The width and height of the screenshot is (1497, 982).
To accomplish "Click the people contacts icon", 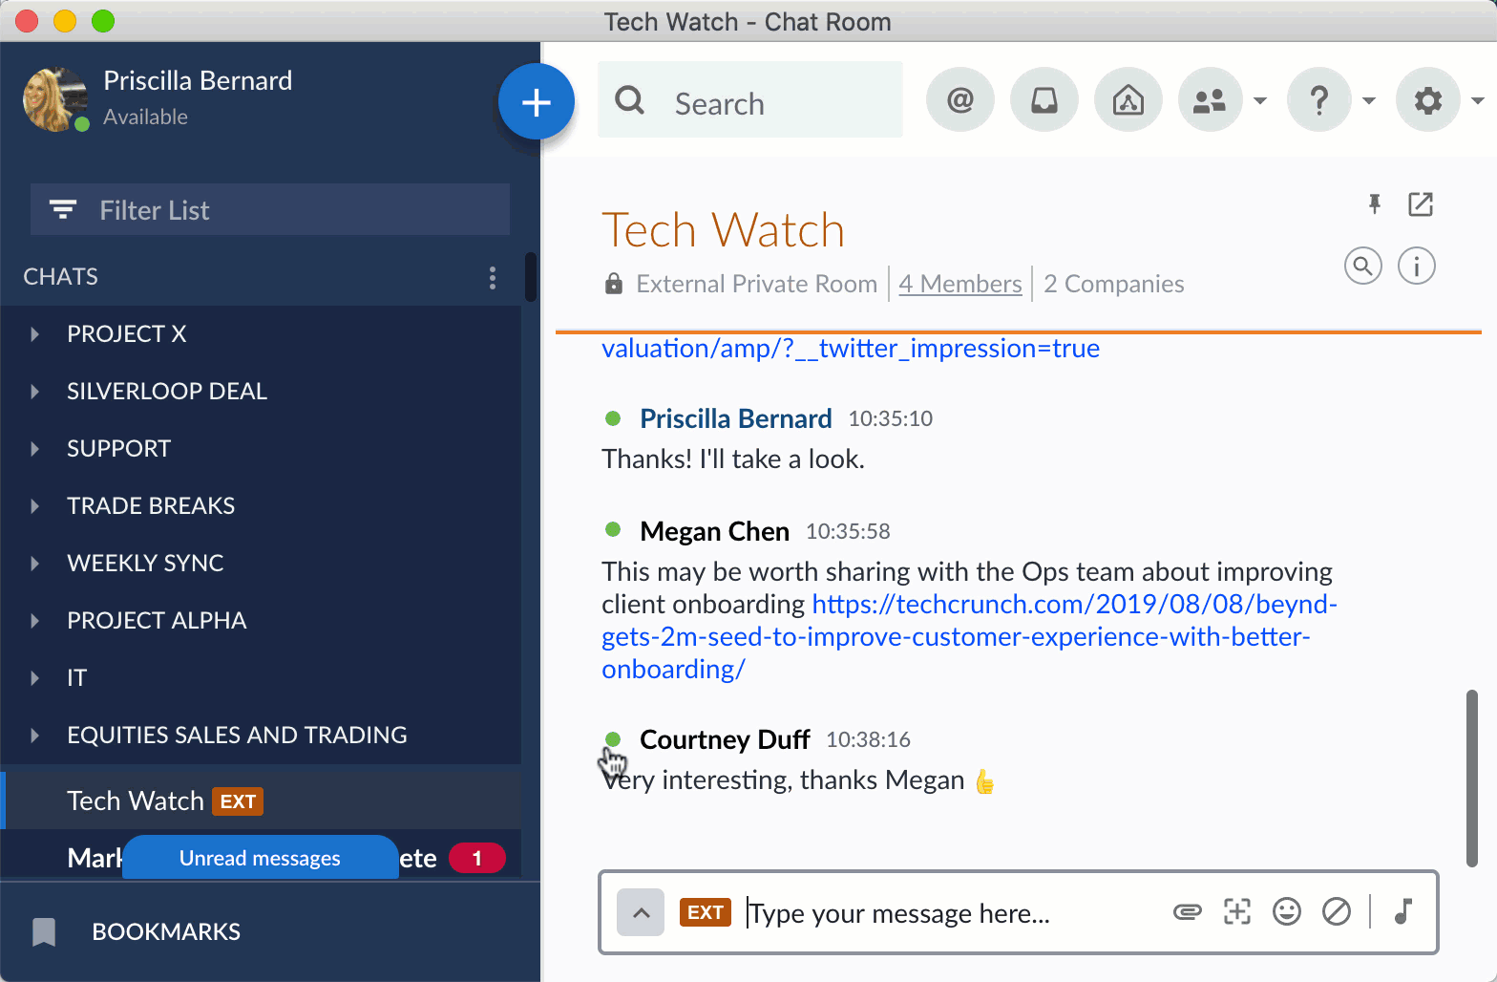I will point(1210,100).
